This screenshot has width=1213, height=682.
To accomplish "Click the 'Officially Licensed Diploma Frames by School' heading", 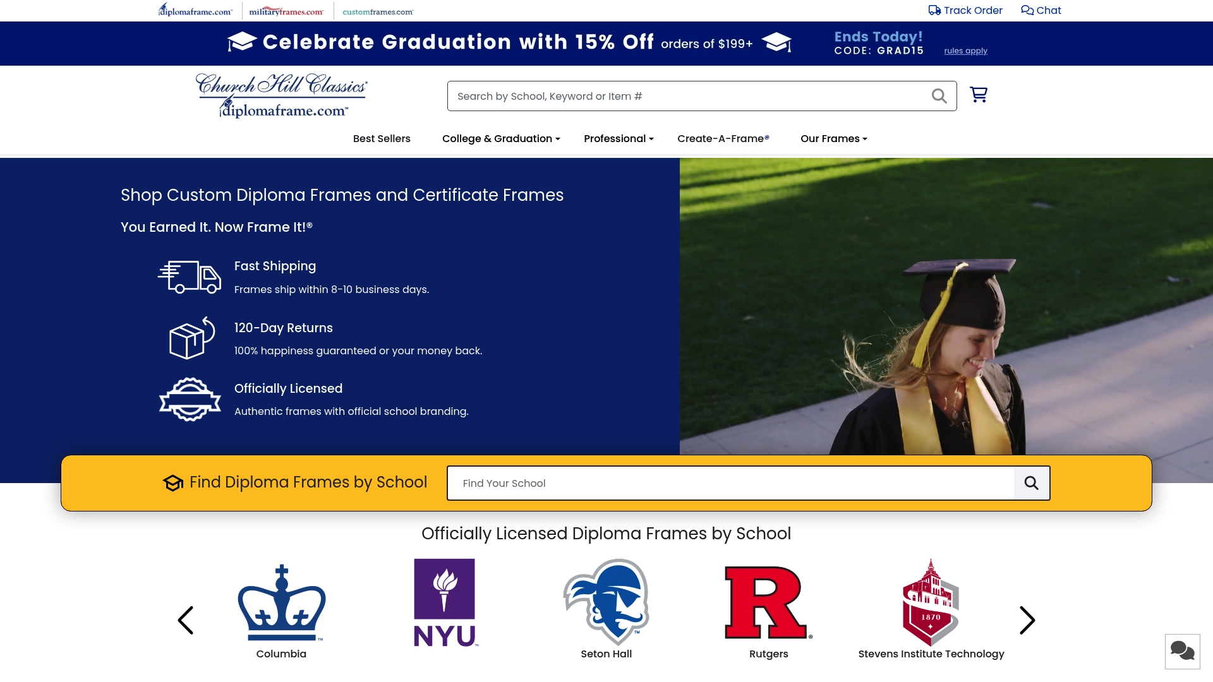I will point(606,534).
